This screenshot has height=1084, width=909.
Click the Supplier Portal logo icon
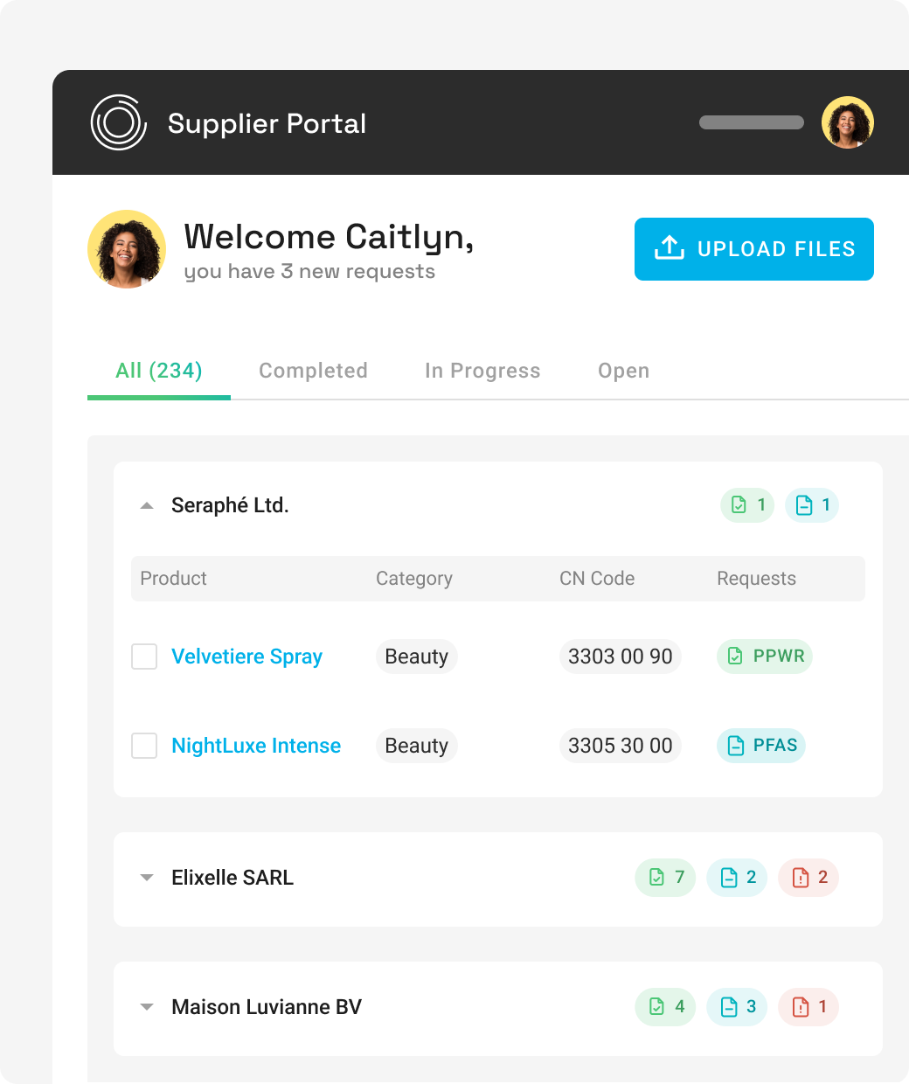[x=118, y=122]
